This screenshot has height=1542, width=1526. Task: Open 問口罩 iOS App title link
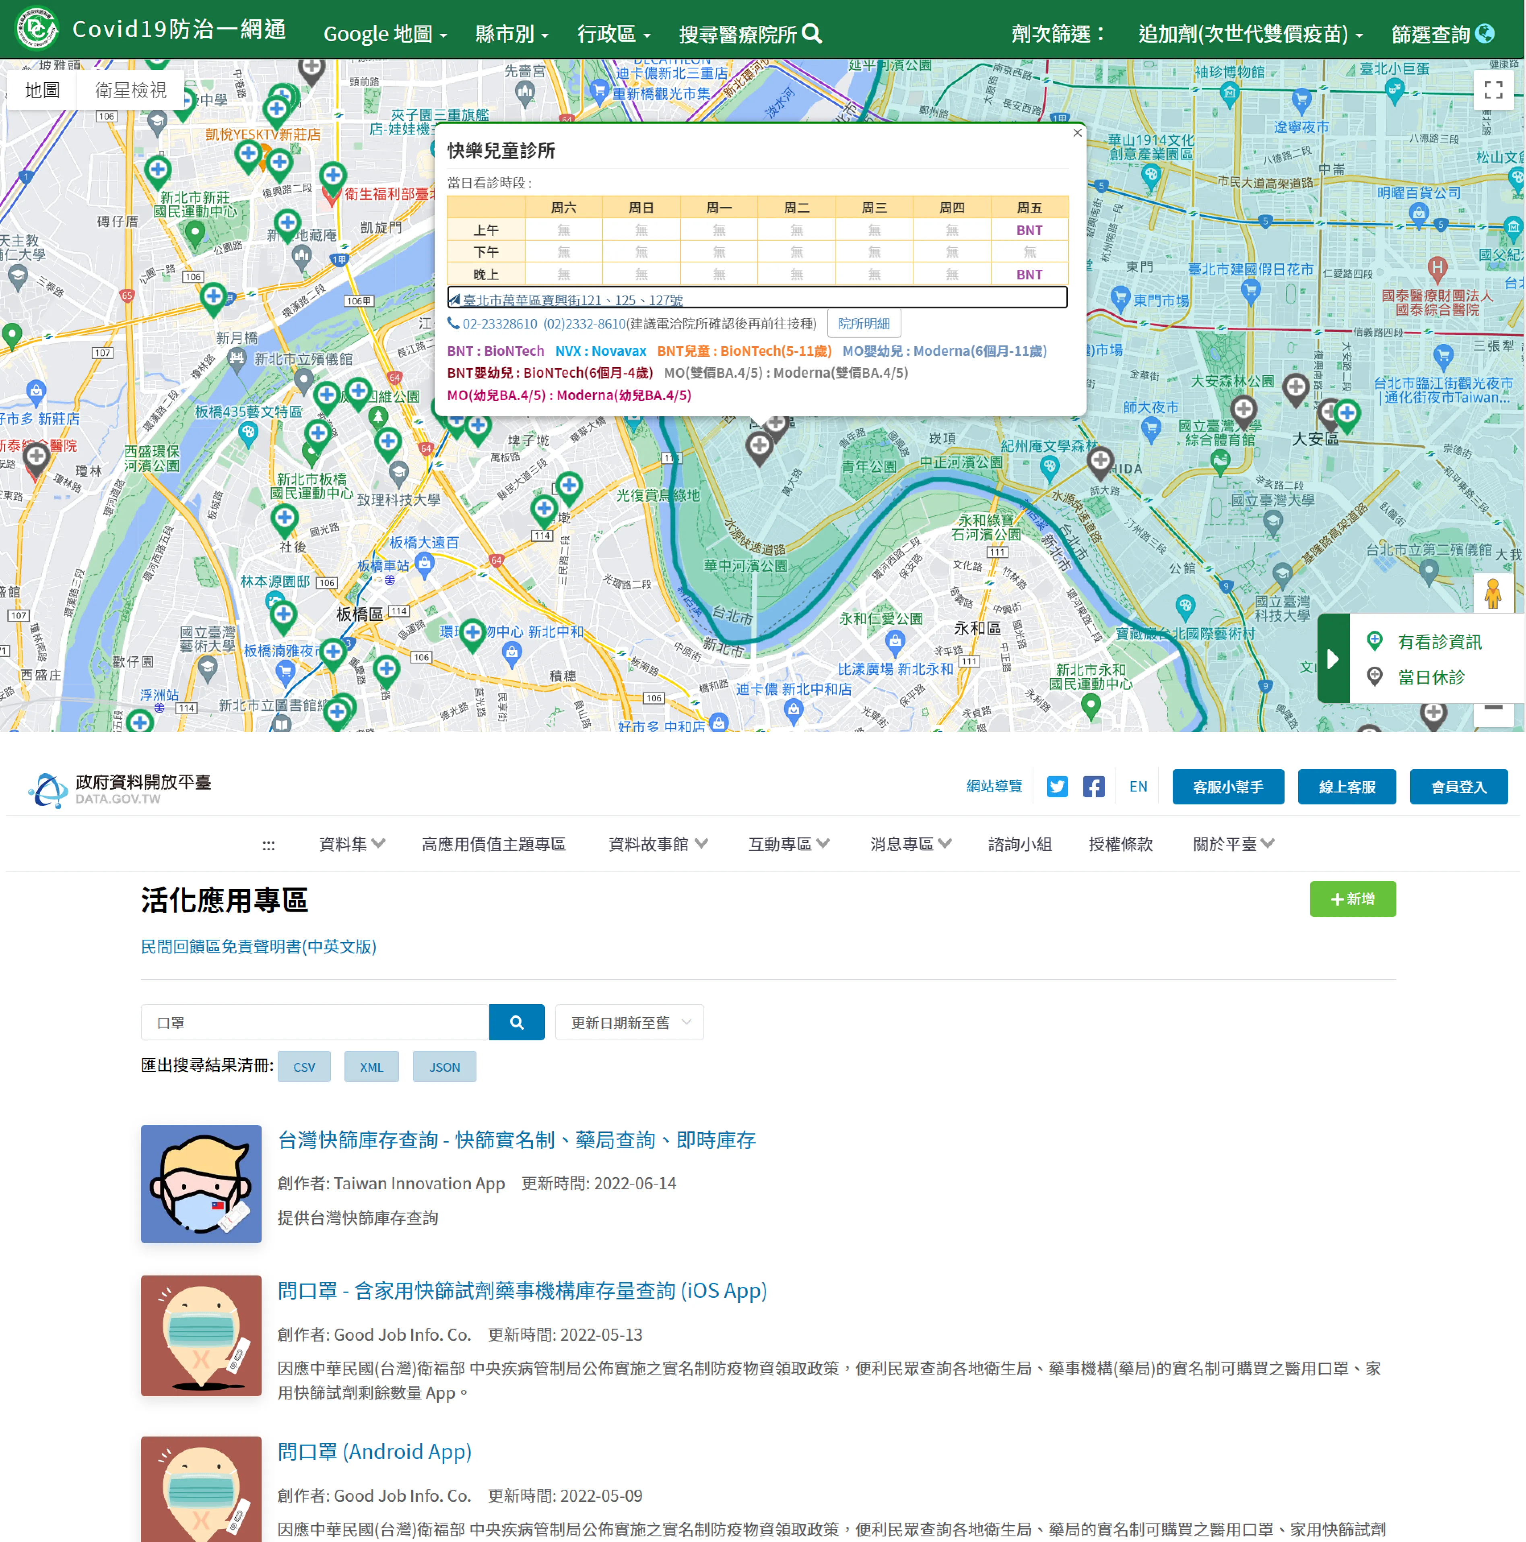(522, 1290)
